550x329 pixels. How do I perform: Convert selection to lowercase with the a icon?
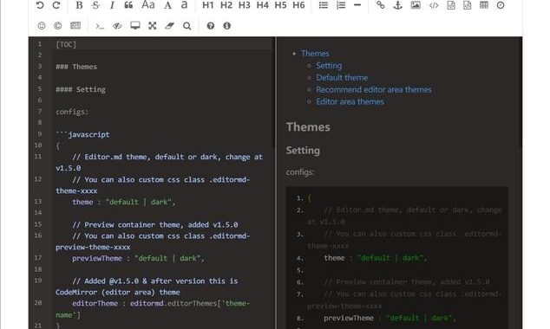[184, 5]
